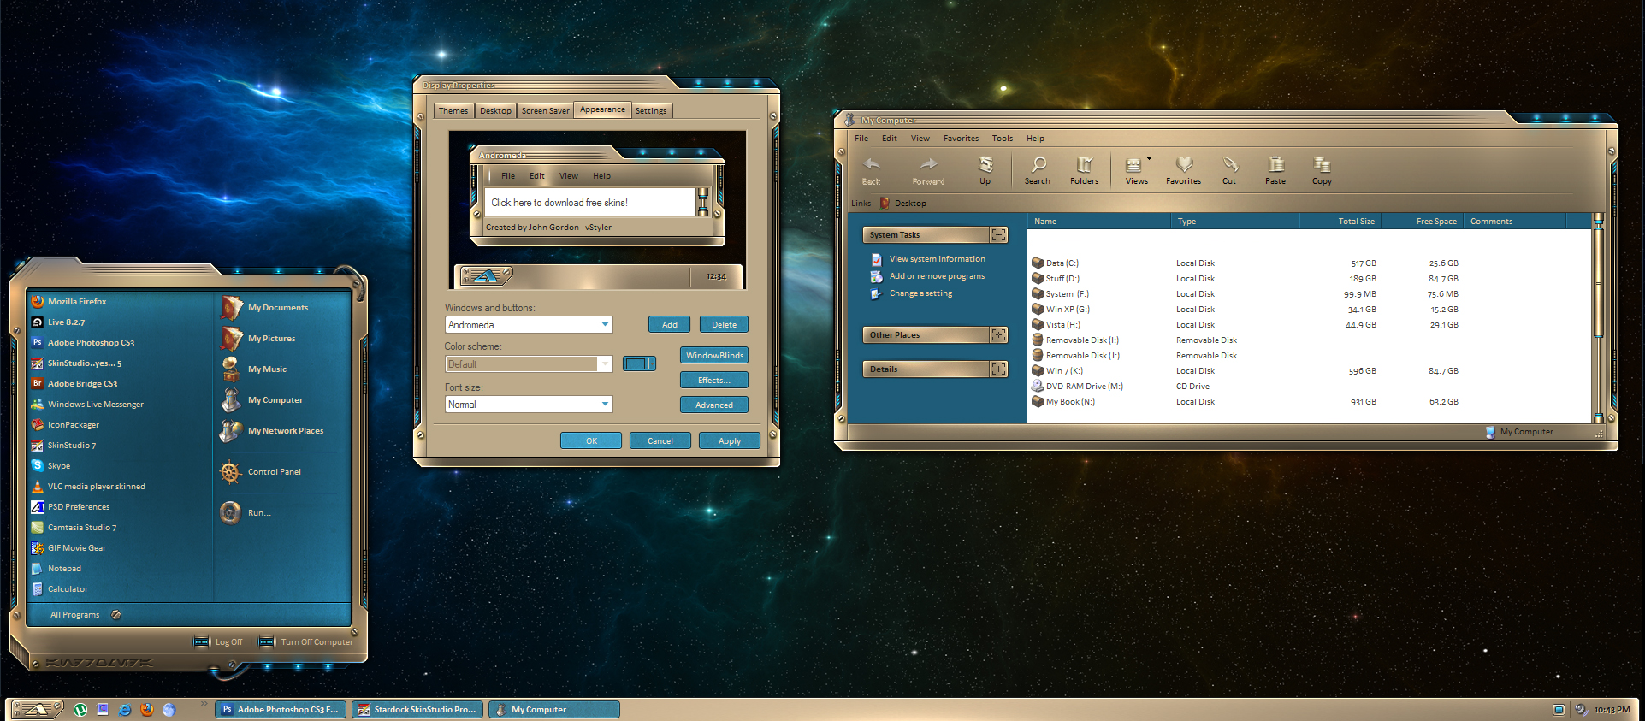Viewport: 1645px width, 721px height.
Task: Click Log Off in Start menu
Action: click(218, 641)
